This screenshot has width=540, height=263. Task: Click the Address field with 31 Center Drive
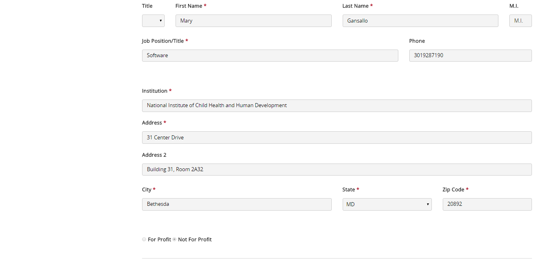(337, 138)
